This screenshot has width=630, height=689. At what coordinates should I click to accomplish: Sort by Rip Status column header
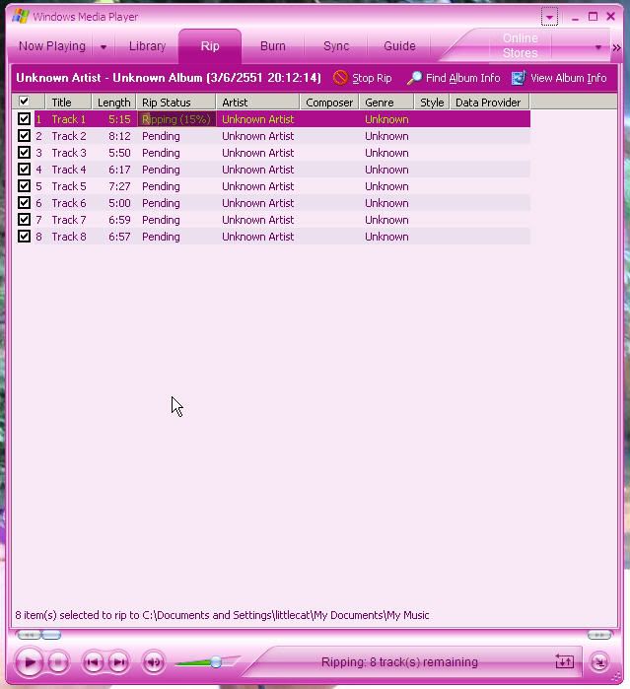pos(175,102)
